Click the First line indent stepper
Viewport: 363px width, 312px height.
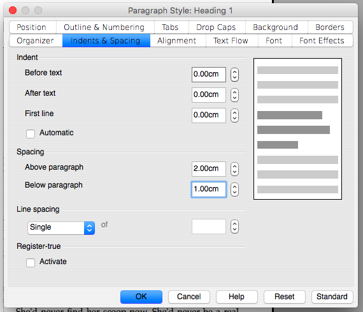[234, 115]
